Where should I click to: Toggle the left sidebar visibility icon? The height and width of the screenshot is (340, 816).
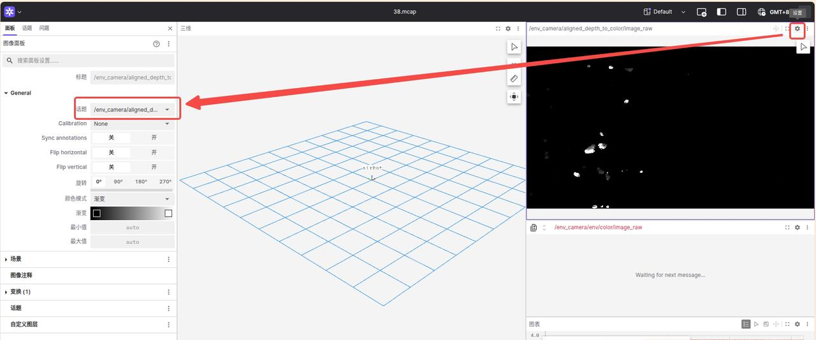[722, 11]
